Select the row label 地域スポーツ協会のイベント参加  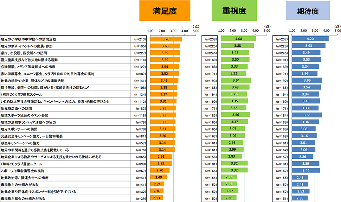coord(25,115)
